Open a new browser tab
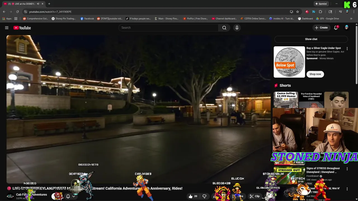The image size is (358, 201). click(49, 4)
